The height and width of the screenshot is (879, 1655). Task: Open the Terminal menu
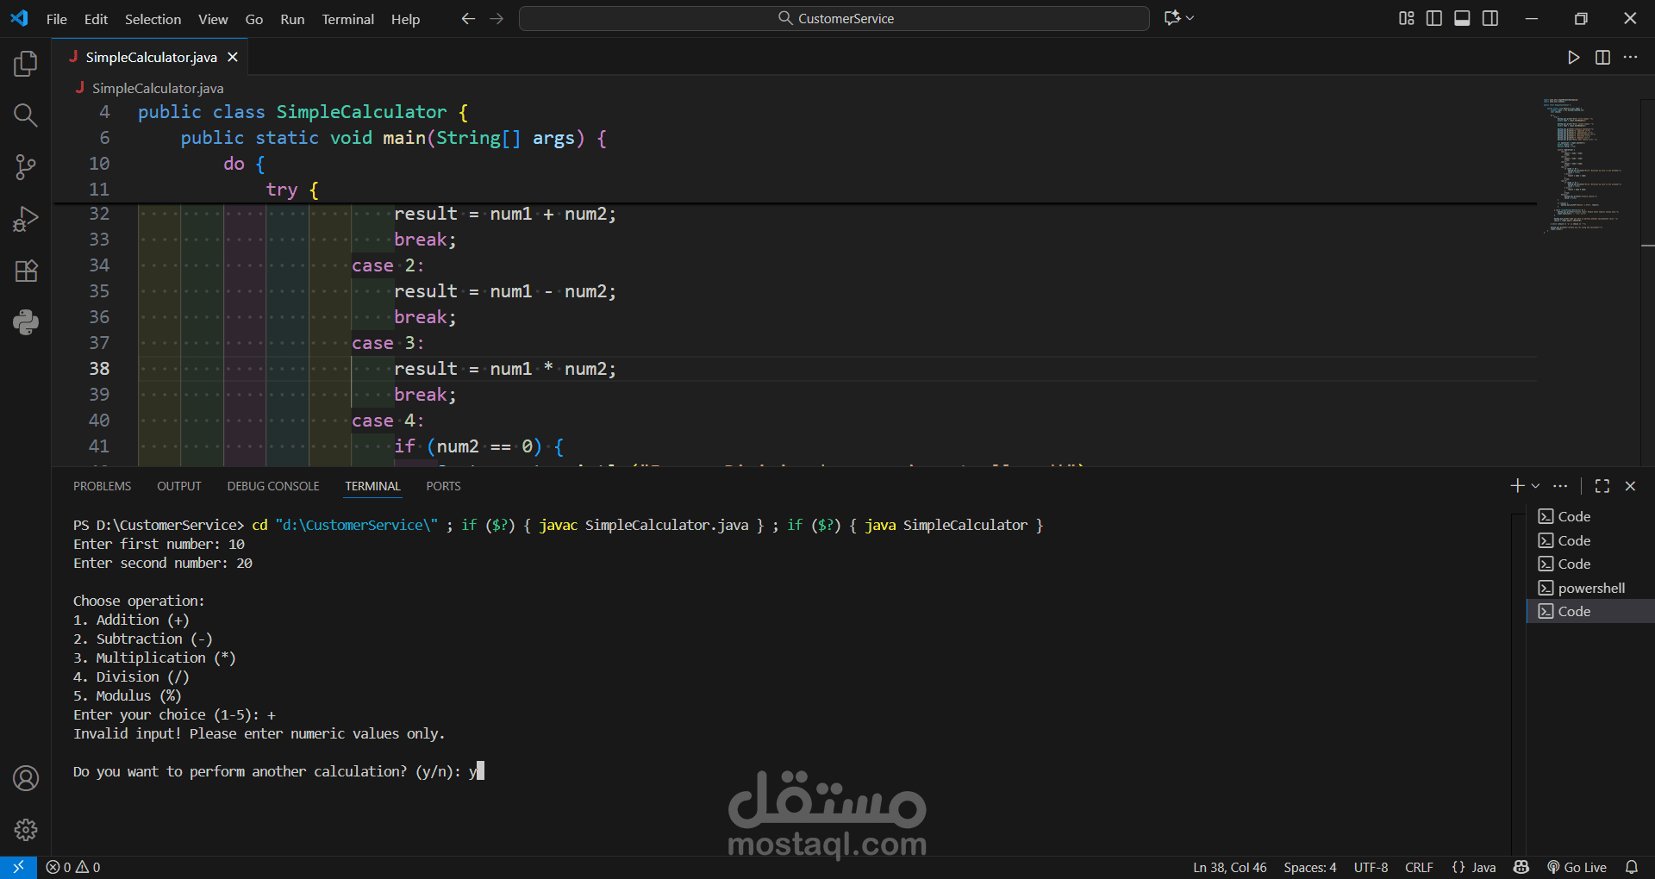348,19
